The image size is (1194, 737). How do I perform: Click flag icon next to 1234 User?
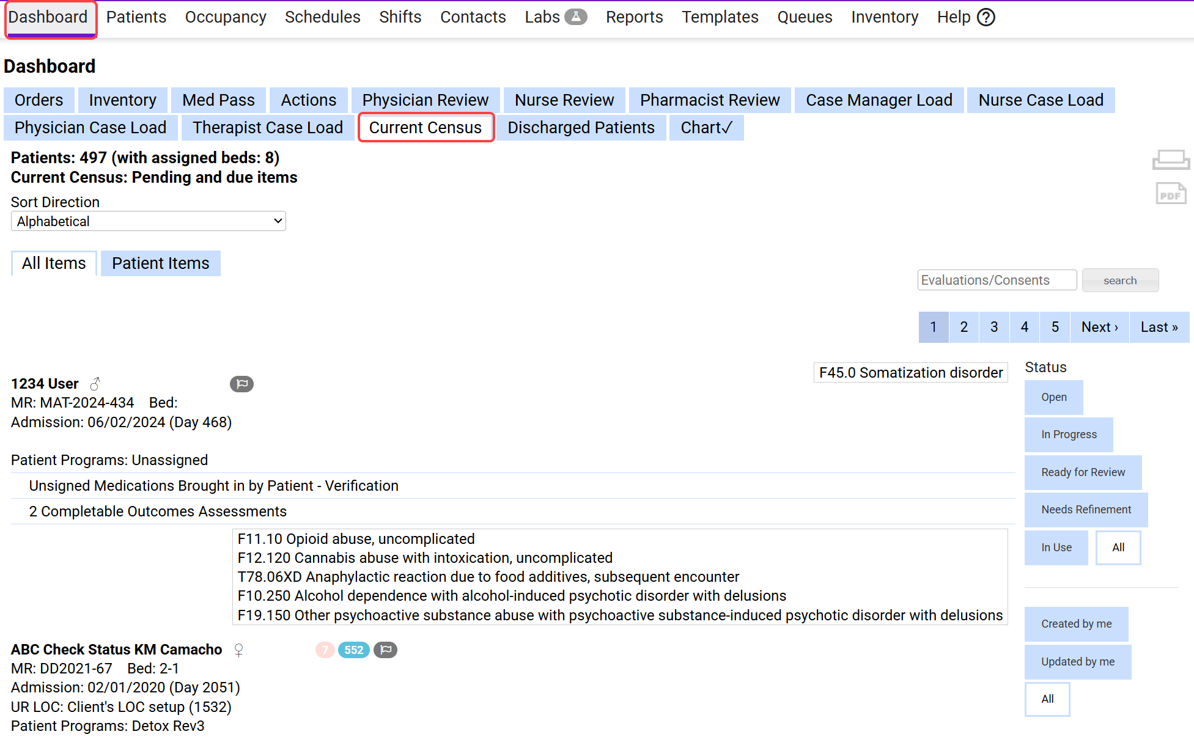[241, 384]
